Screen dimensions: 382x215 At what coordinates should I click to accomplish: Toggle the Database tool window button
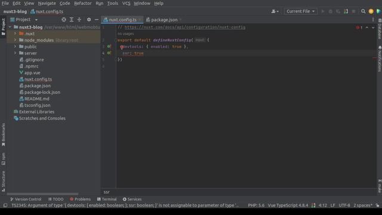tap(380, 29)
